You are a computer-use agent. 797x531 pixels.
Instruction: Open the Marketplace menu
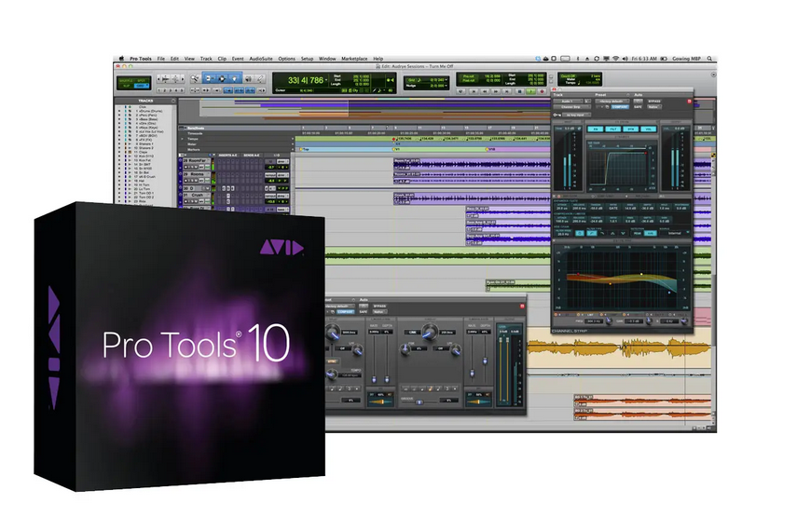coord(354,59)
